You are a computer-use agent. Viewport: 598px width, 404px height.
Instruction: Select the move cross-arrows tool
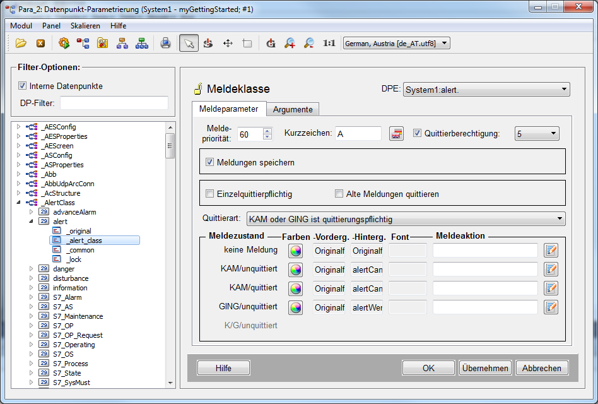[228, 43]
